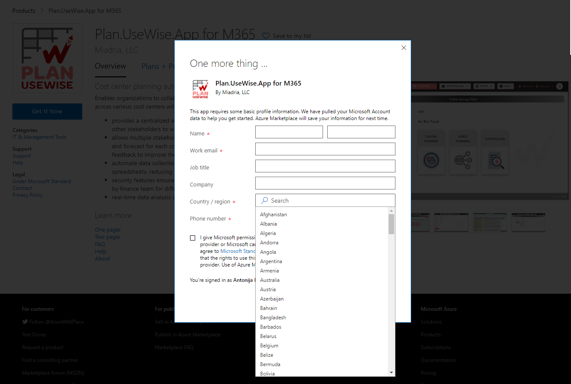
Task: Switch to the Plans + Pricing tab
Action: pos(158,66)
